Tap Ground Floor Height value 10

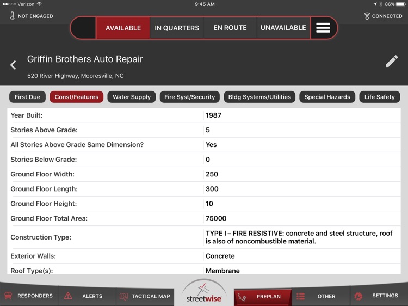pyautogui.click(x=209, y=204)
